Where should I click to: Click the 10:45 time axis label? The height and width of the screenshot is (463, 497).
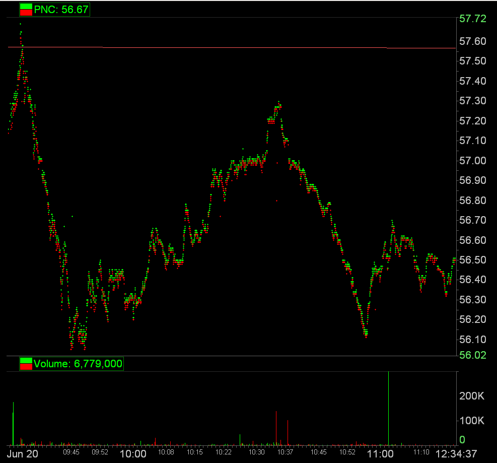click(x=318, y=452)
